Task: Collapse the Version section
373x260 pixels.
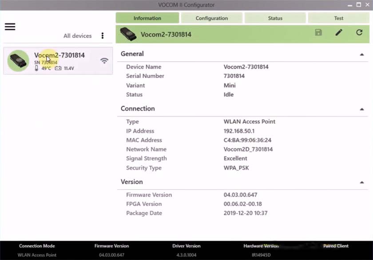Action: pos(362,182)
